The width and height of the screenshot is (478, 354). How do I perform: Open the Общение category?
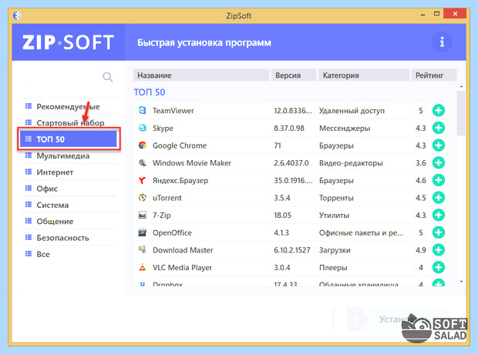(x=69, y=222)
